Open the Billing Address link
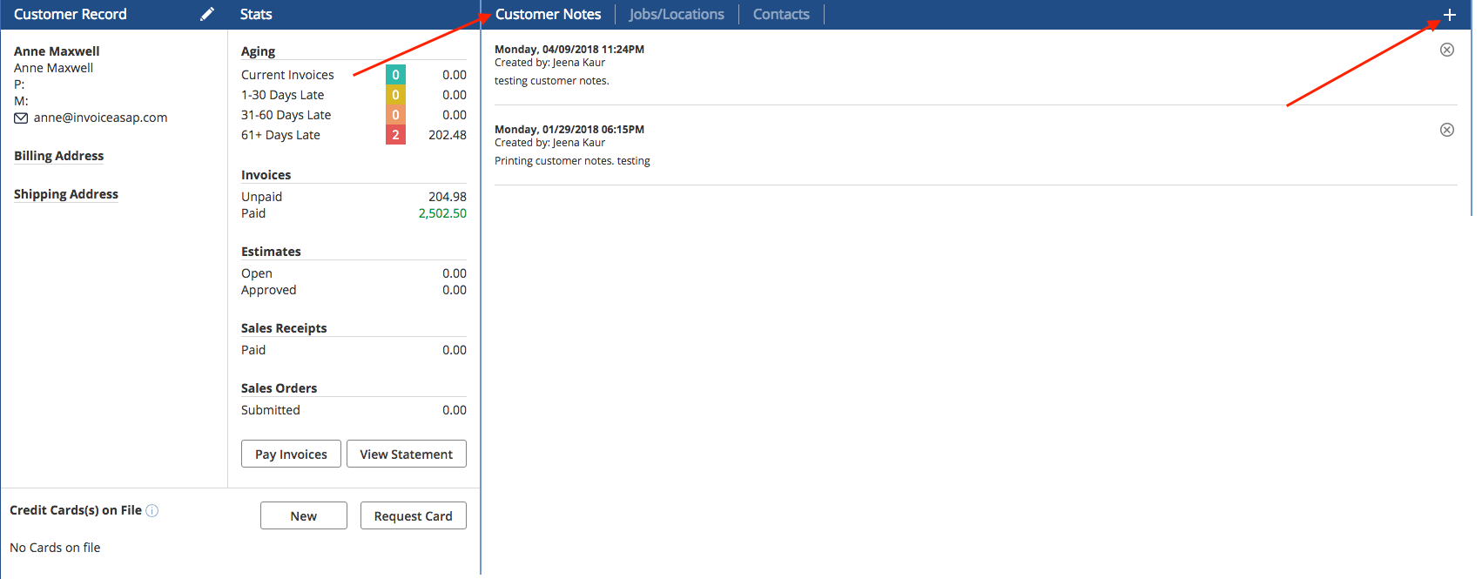The width and height of the screenshot is (1482, 579). (58, 156)
